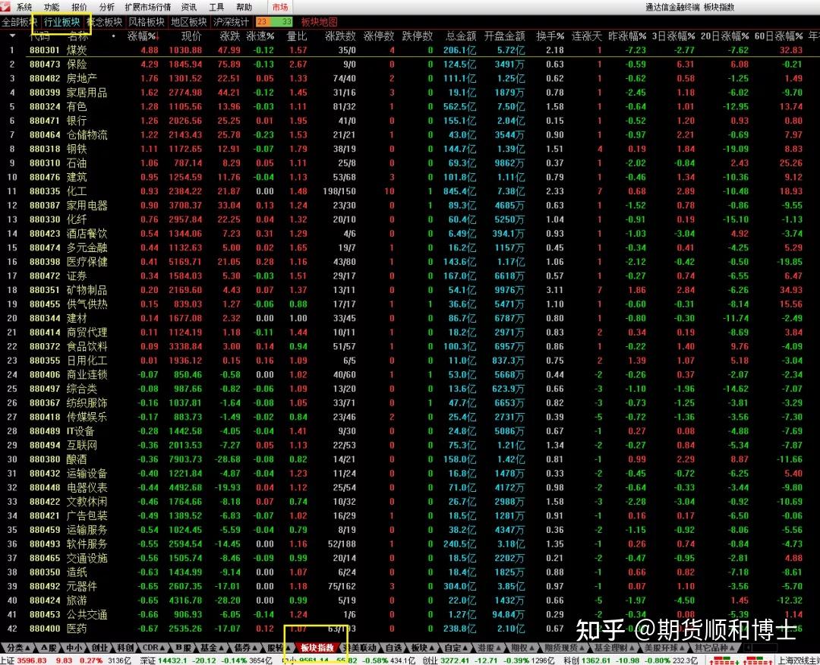The height and width of the screenshot is (665, 820).
Task: Open the 功能 menu
Action: [x=52, y=7]
